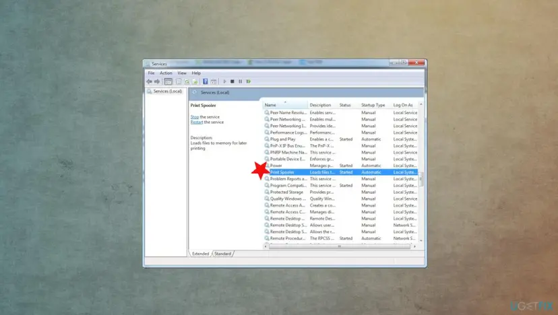Go back using the toolbar Back arrow
This screenshot has width=558, height=315.
[x=149, y=81]
